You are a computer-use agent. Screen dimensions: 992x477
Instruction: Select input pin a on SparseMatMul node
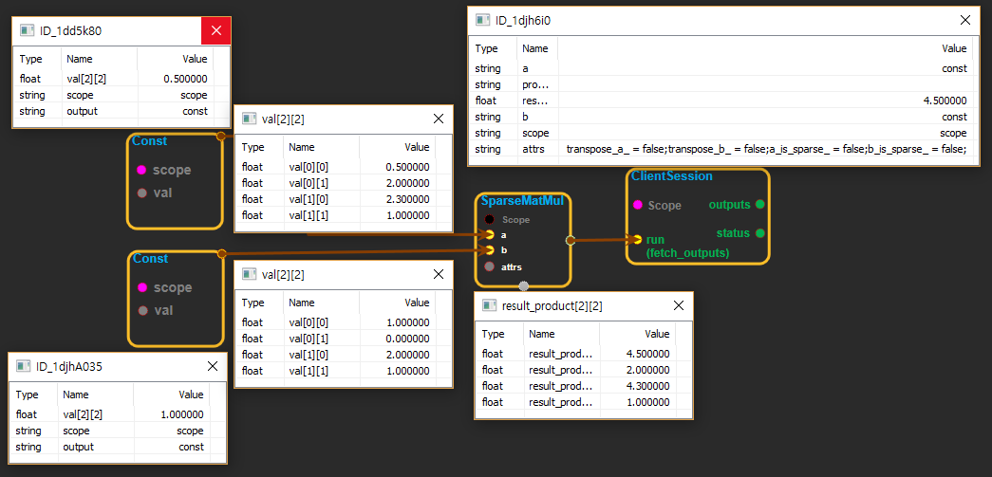pos(489,234)
